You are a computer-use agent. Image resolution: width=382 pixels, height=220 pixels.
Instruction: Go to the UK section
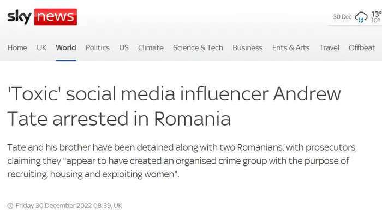(x=41, y=47)
